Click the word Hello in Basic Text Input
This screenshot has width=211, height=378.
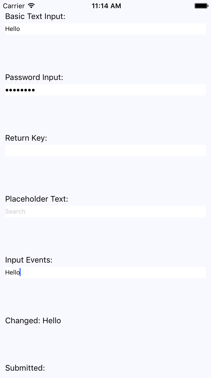pos(12,29)
